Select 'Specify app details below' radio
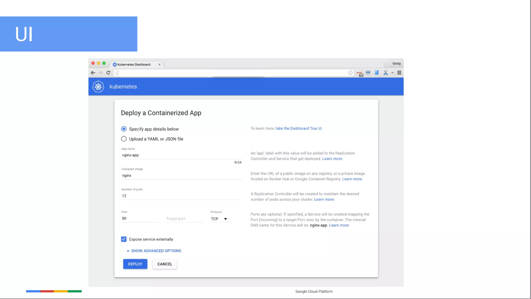 [x=124, y=129]
